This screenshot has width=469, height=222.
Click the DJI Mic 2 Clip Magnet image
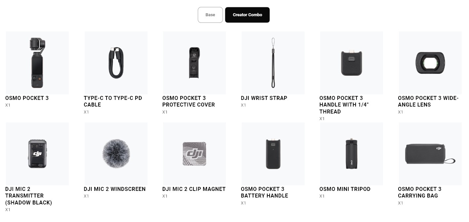click(x=194, y=154)
